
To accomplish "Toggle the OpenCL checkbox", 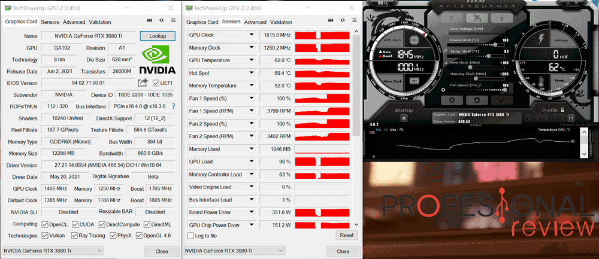I will (45, 224).
